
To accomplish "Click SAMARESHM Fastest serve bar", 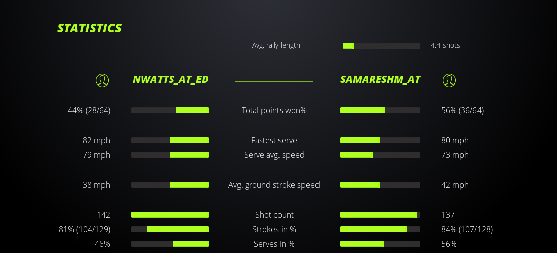I will click(380, 140).
